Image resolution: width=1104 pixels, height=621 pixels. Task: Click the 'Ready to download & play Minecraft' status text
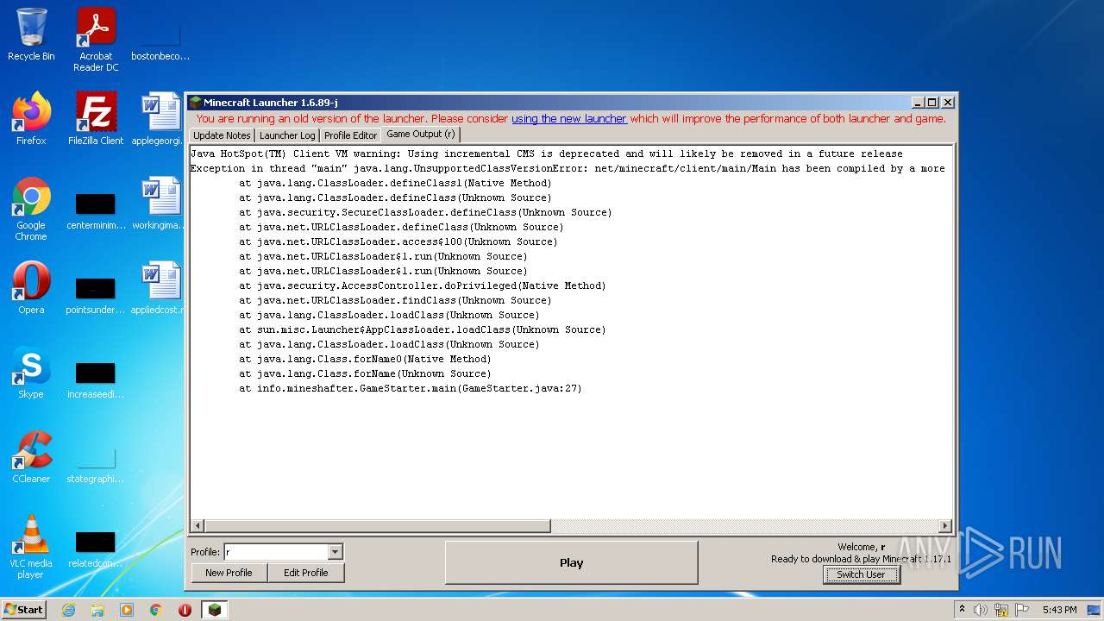click(x=861, y=559)
